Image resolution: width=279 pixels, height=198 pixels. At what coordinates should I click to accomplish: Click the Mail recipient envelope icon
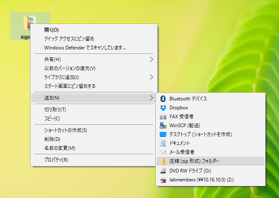pyautogui.click(x=163, y=152)
